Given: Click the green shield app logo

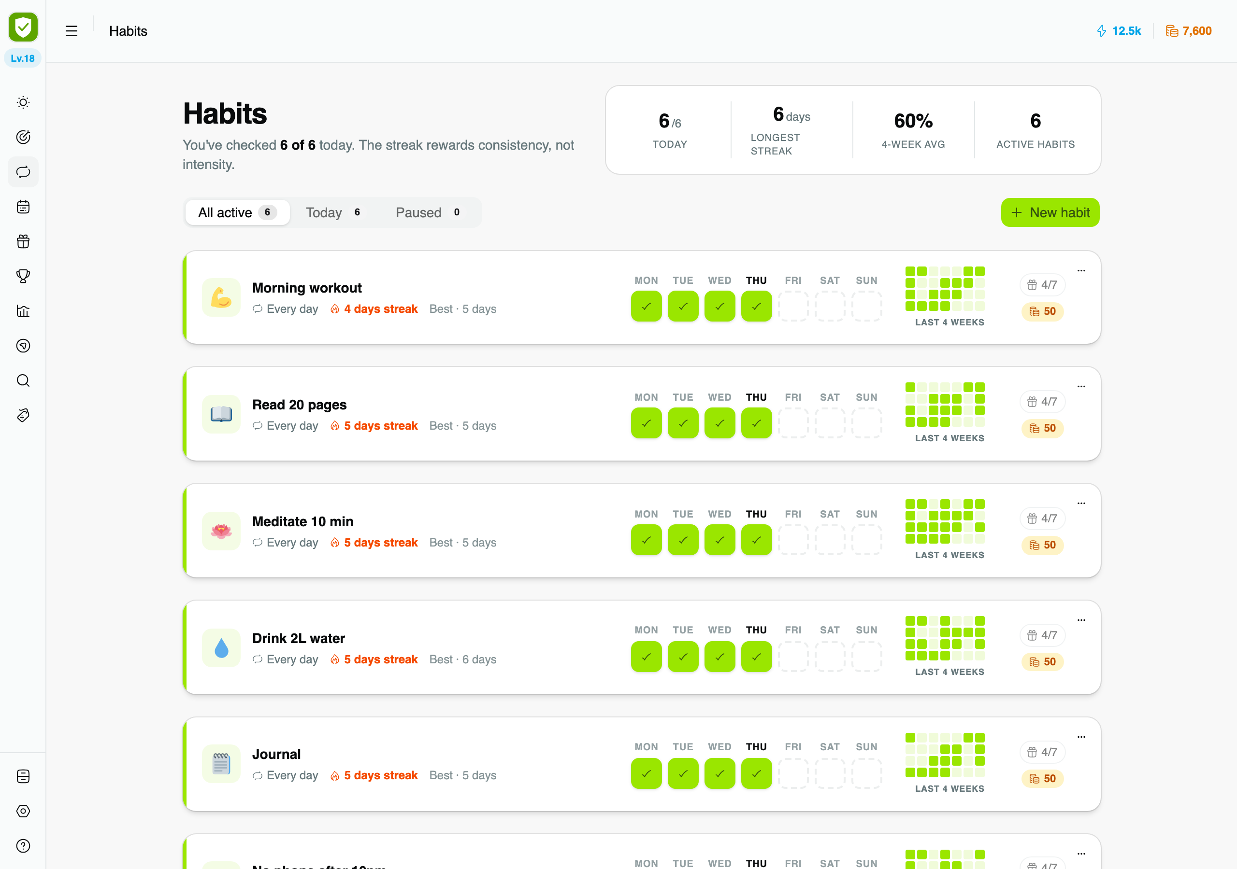Looking at the screenshot, I should click(x=23, y=27).
